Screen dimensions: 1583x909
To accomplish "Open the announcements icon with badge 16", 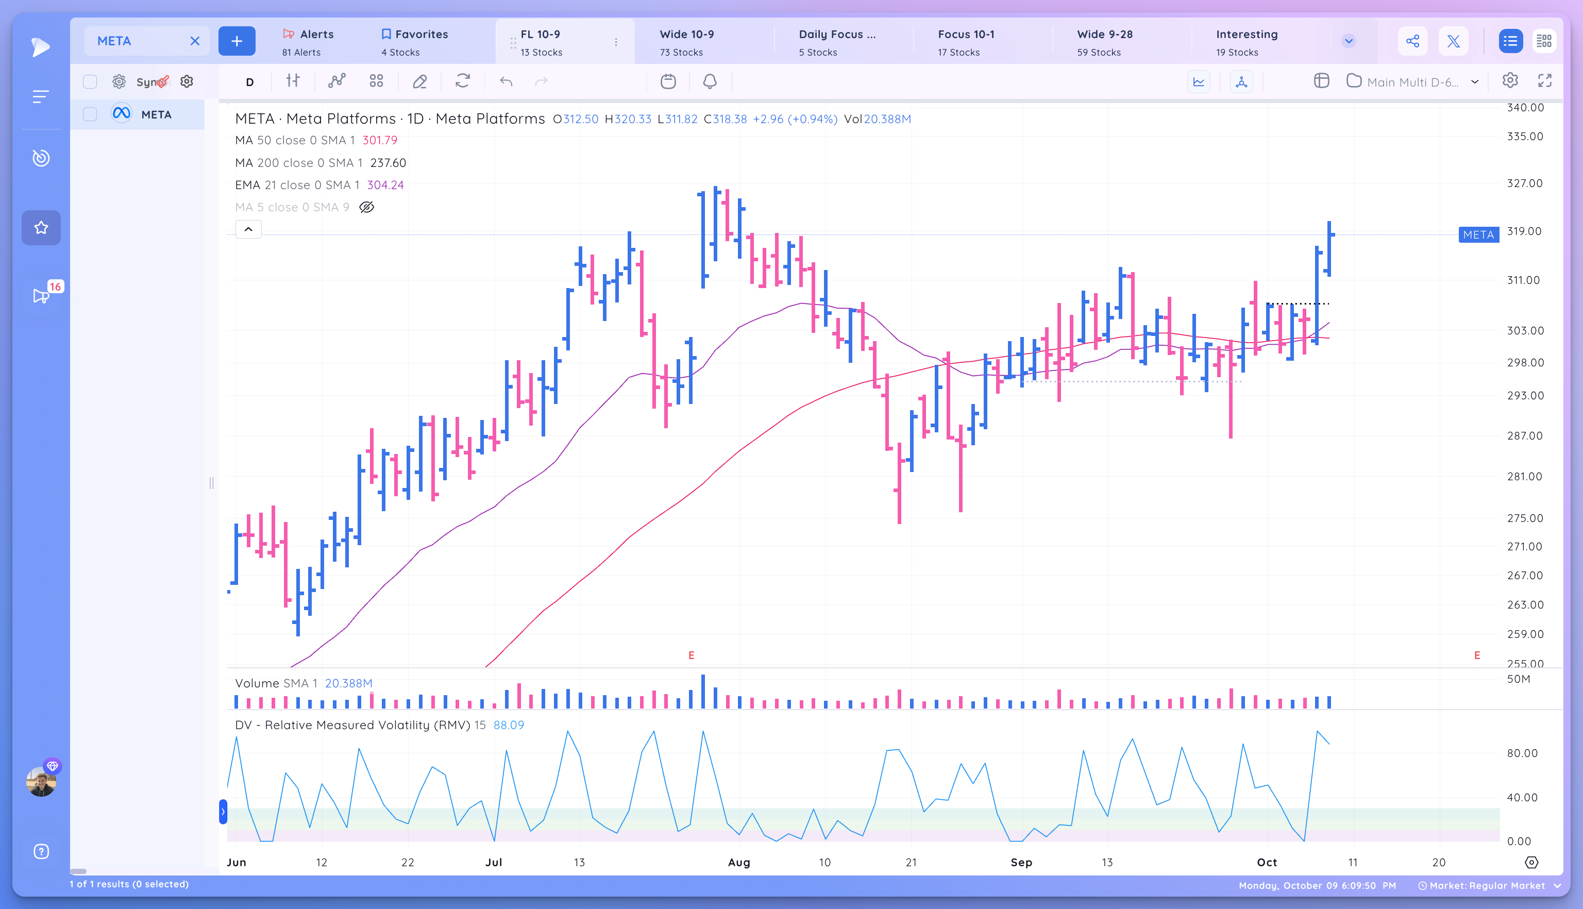I will [41, 295].
